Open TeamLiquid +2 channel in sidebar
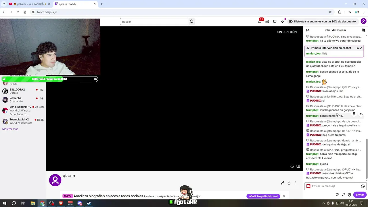The width and height of the screenshot is (368, 207). pyautogui.click(x=22, y=121)
